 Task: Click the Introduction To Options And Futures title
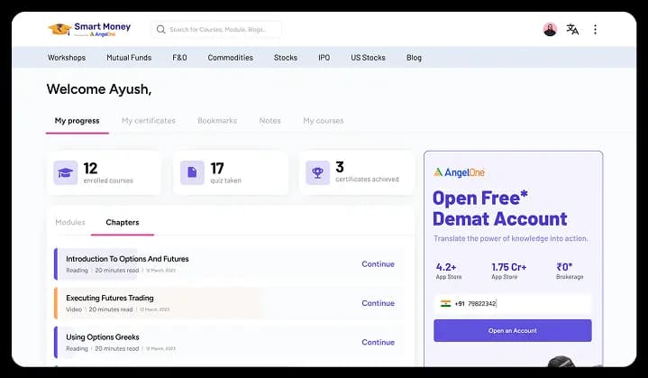click(x=127, y=259)
